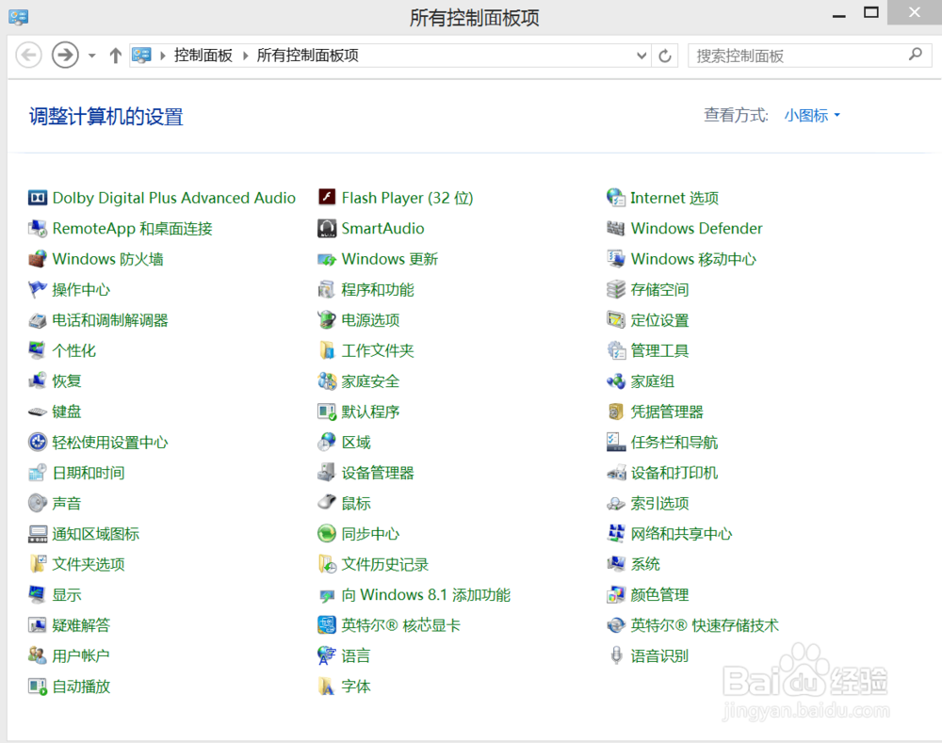942x743 pixels.
Task: Open the 文件夹选项 link
Action: (89, 564)
